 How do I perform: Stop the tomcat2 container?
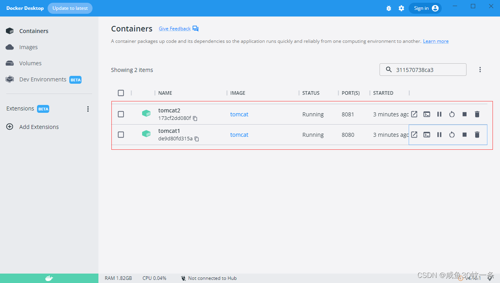[x=464, y=114]
